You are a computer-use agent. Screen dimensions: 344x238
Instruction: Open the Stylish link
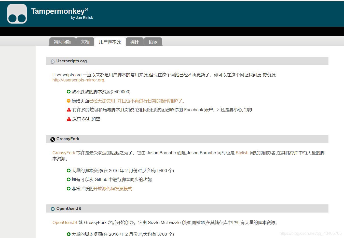click(x=242, y=153)
